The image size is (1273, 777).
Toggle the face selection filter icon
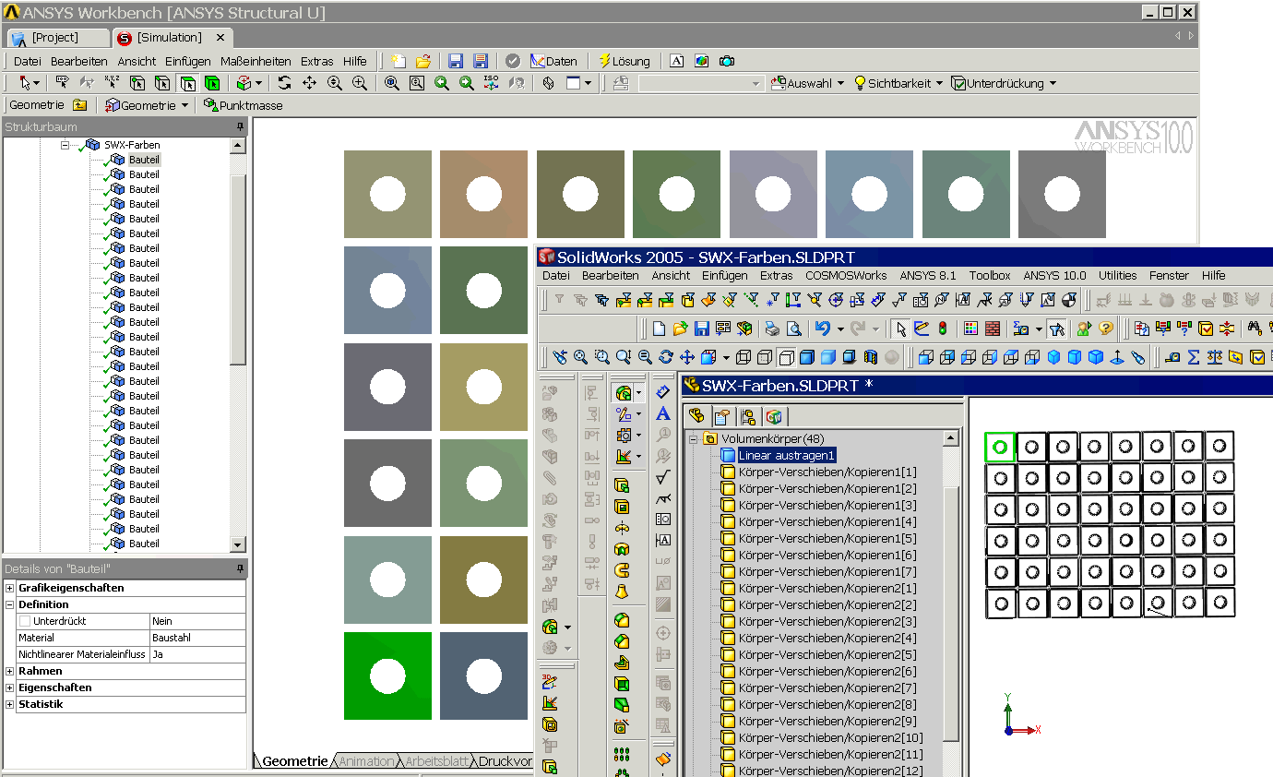click(x=188, y=83)
